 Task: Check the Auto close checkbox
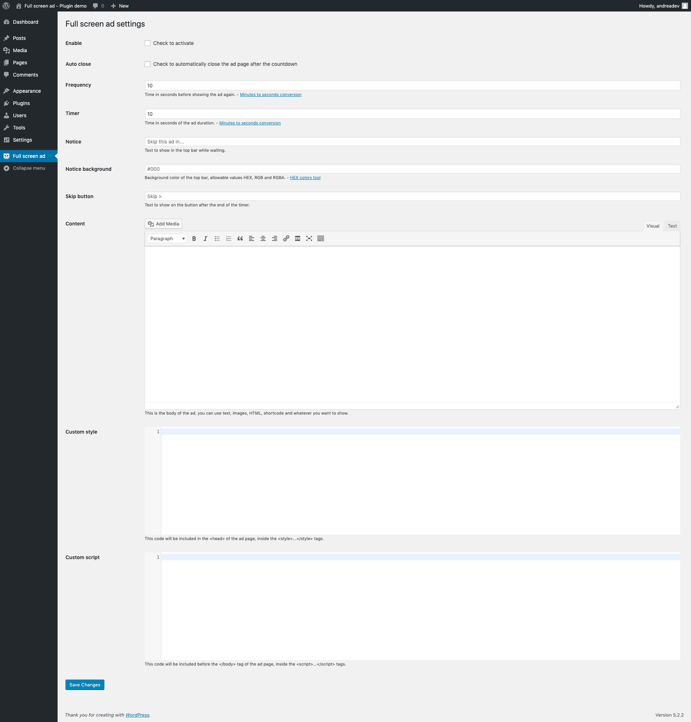click(x=148, y=64)
